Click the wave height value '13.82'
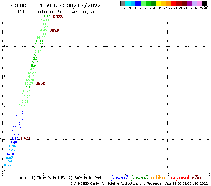The image size is (211, 186). coord(32,73)
